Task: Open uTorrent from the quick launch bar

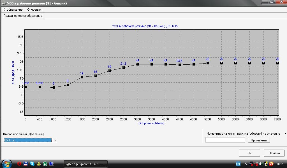Action: (45, 164)
